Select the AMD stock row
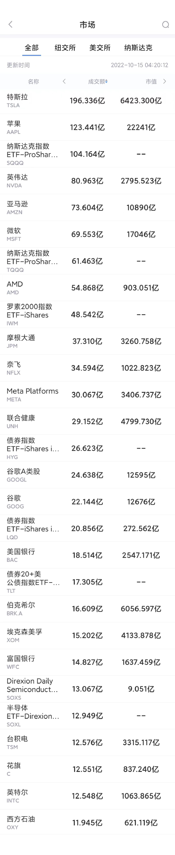 (x=87, y=288)
